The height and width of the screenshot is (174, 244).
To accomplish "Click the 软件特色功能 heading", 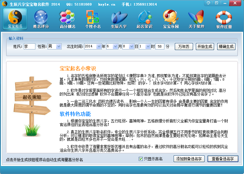I will coord(75,114).
